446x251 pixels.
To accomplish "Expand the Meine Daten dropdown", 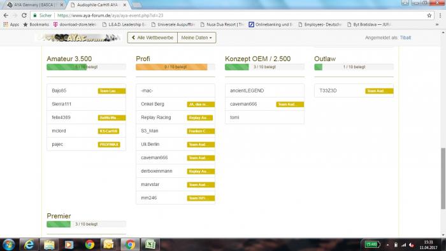I will click(196, 38).
